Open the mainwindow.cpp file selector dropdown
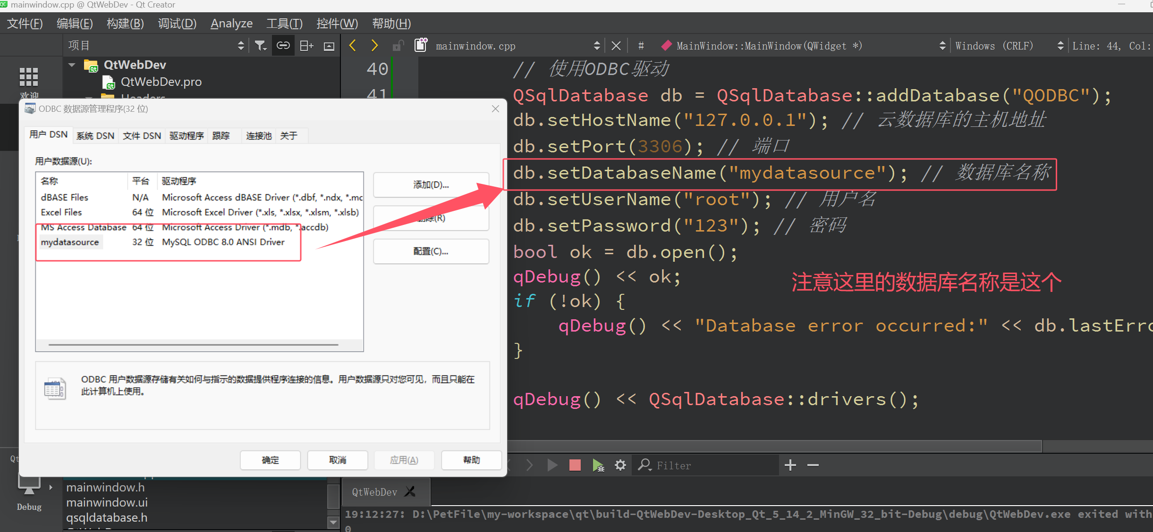This screenshot has width=1153, height=532. [x=597, y=46]
